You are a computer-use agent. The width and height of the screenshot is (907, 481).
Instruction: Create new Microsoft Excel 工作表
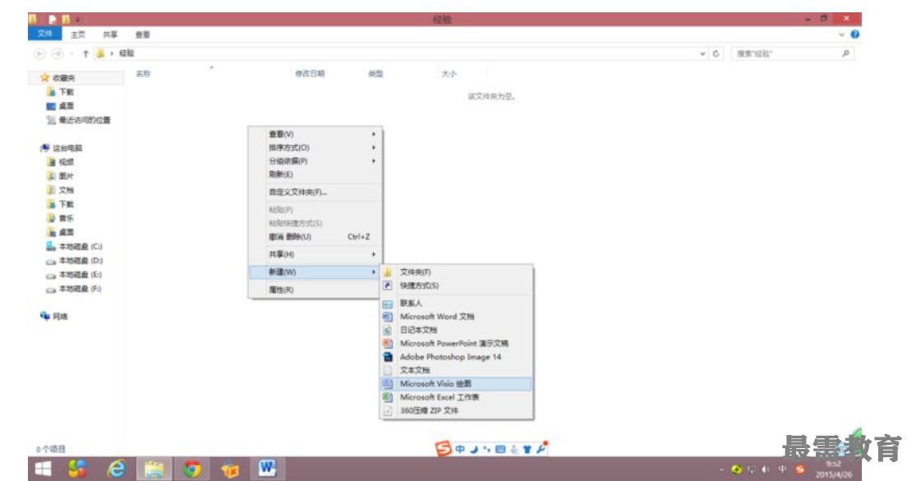coord(457,397)
